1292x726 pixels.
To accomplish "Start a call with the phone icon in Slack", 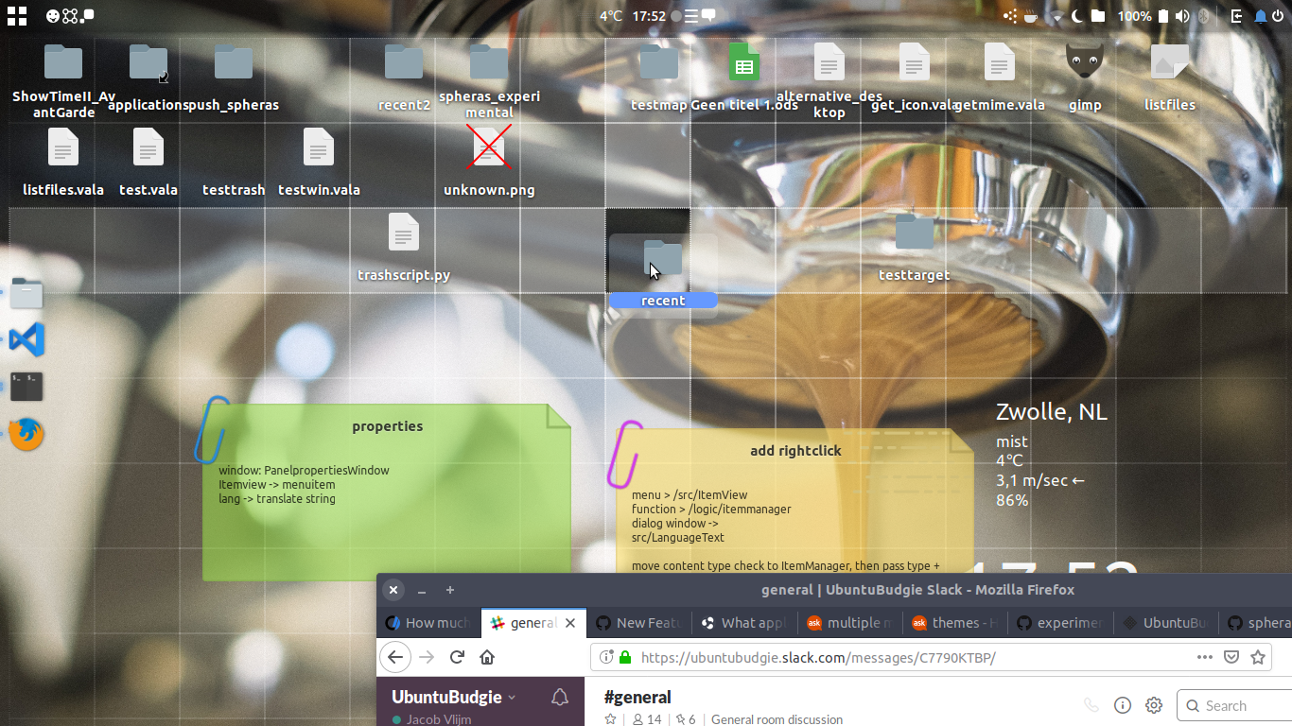I will pos(1090,705).
